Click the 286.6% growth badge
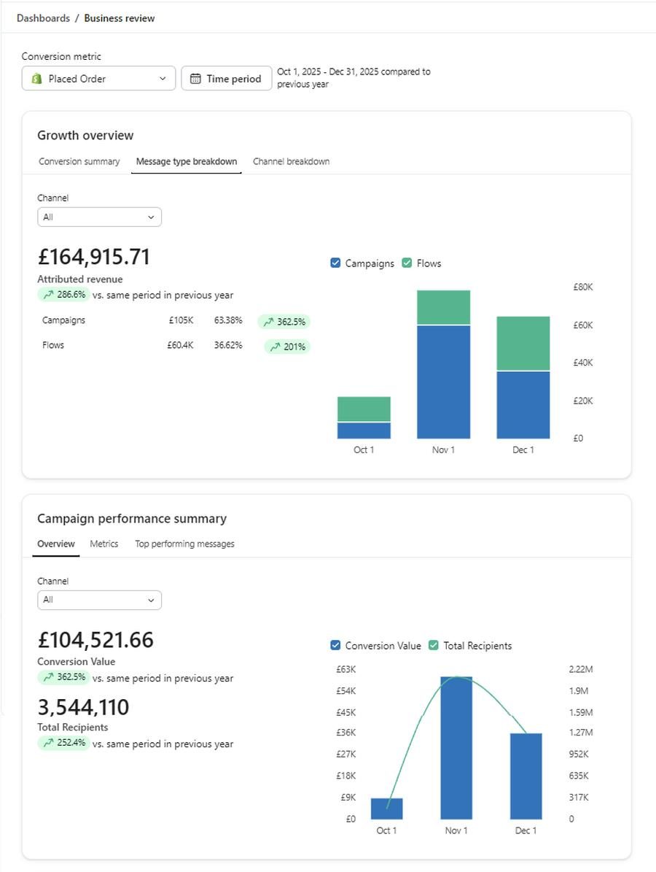656x872 pixels. (x=63, y=295)
